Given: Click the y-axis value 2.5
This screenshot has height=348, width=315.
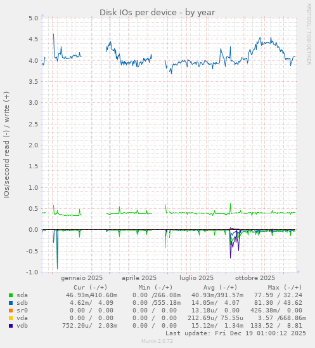Looking at the screenshot, I should (x=34, y=124).
